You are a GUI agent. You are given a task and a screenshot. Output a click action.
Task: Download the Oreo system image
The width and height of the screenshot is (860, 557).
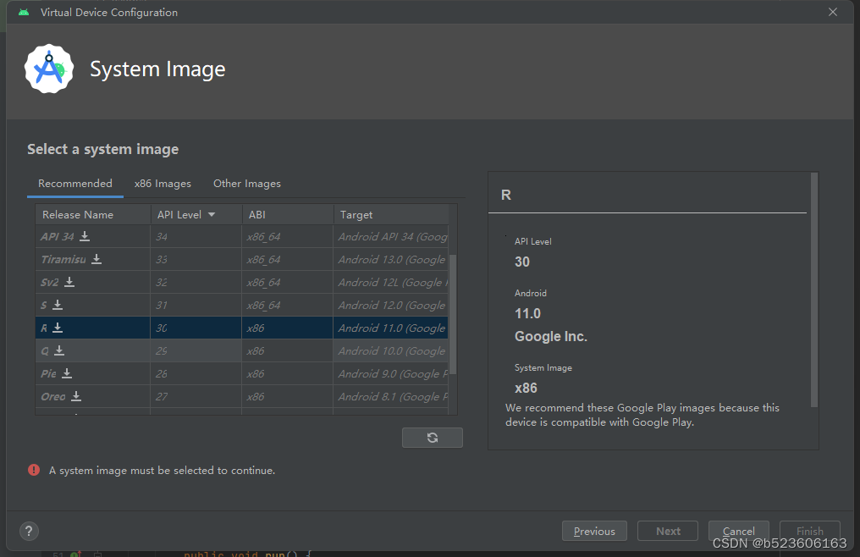pyautogui.click(x=76, y=396)
